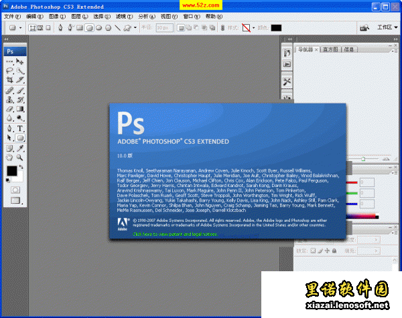Choose the Pen tool in options bar
The width and height of the screenshot is (402, 318).
(61, 28)
